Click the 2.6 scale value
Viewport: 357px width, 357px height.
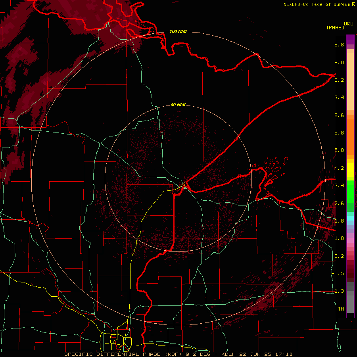(339, 203)
